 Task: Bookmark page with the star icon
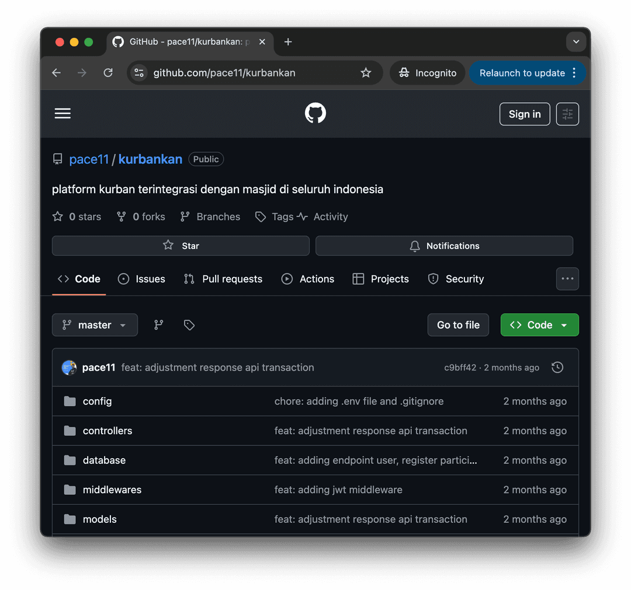[366, 73]
